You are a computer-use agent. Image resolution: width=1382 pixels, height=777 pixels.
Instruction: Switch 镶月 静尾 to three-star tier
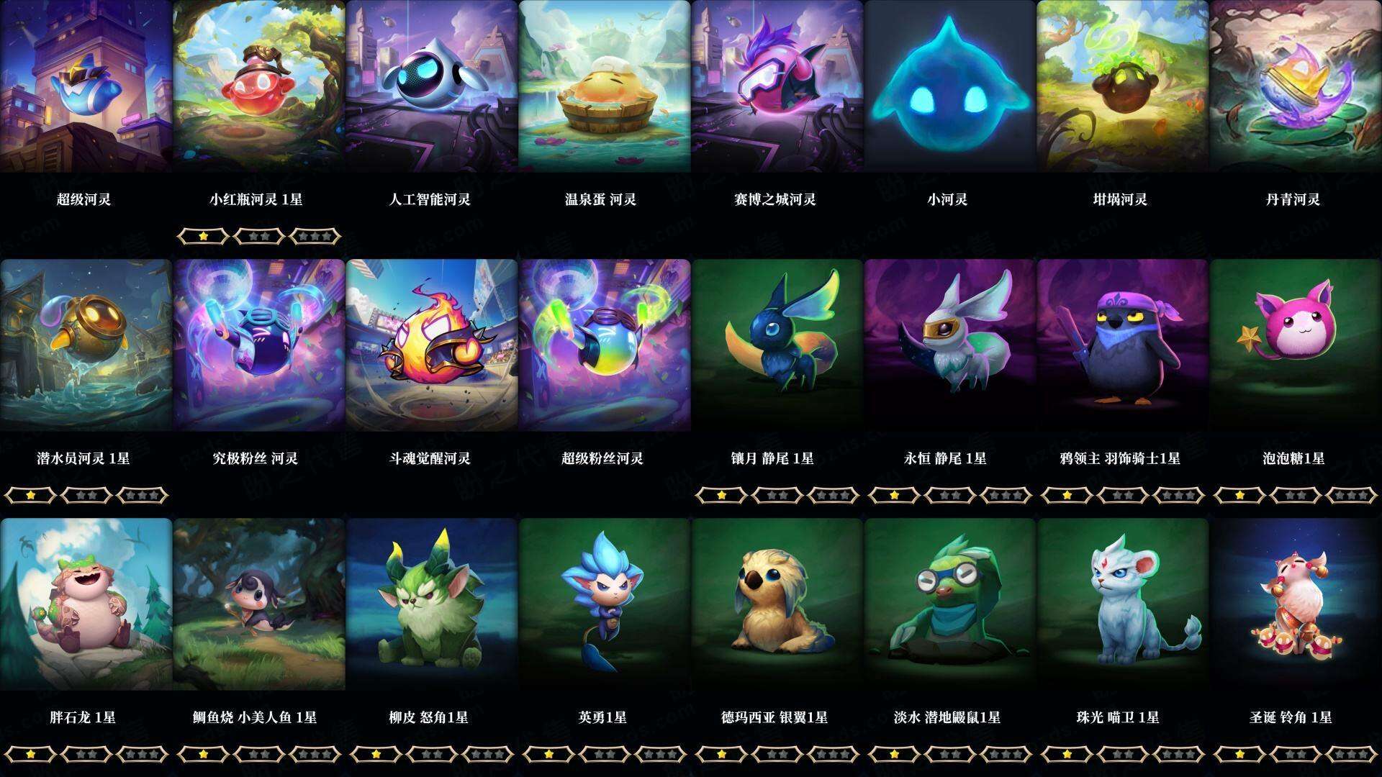(833, 495)
